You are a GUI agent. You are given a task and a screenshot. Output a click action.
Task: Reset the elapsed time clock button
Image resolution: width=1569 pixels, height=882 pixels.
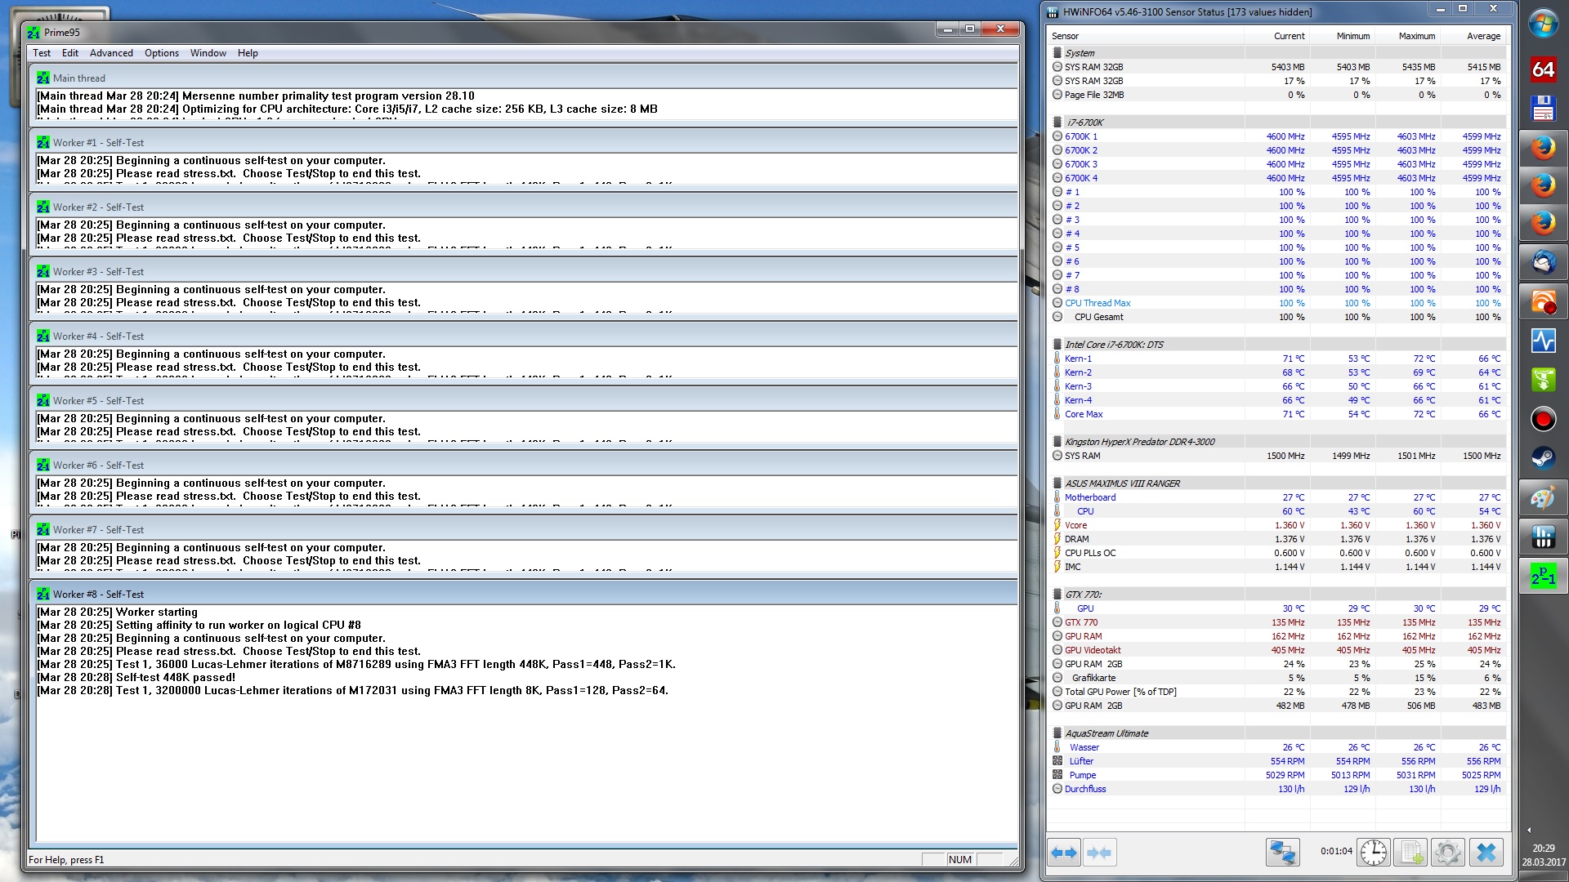click(1374, 853)
